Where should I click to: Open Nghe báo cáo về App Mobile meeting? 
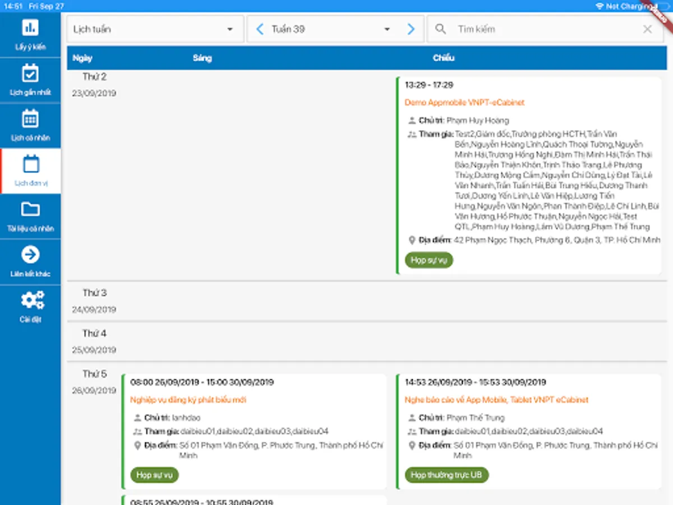point(497,400)
